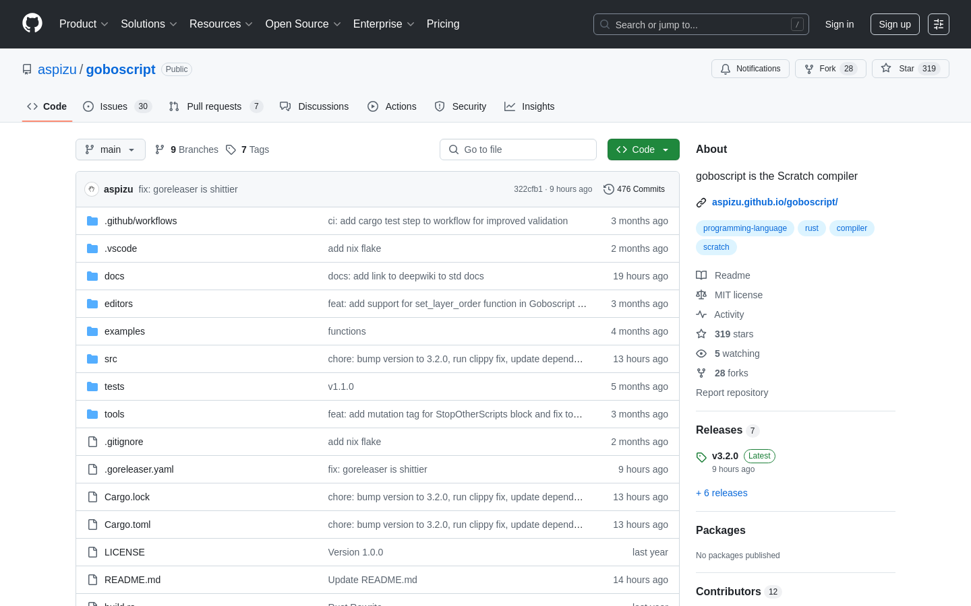The height and width of the screenshot is (606, 971).
Task: Click the MIT license scale icon
Action: [x=701, y=295]
